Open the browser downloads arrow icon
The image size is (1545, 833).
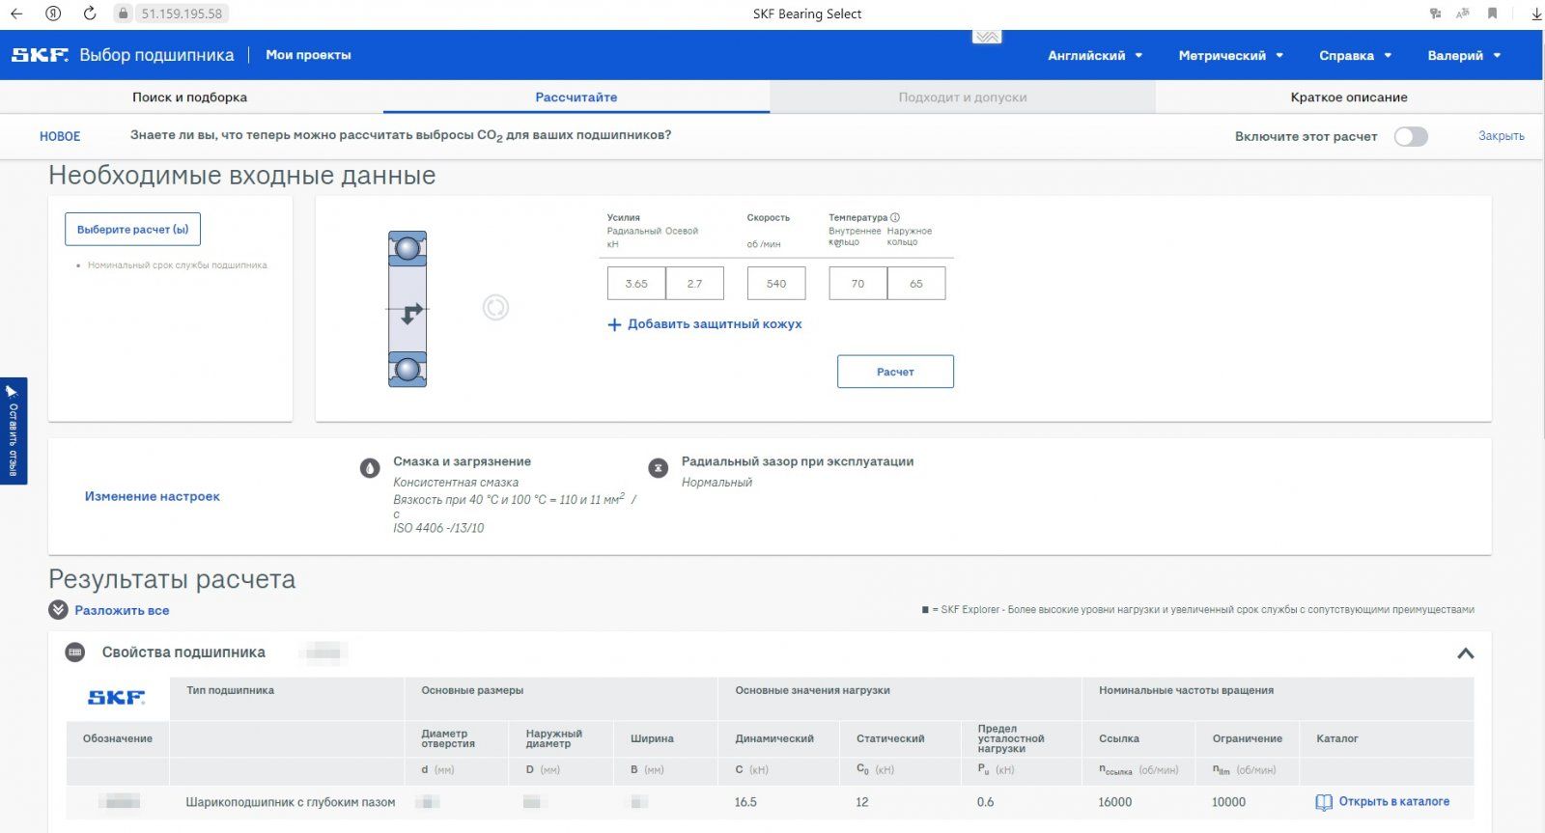(x=1536, y=14)
